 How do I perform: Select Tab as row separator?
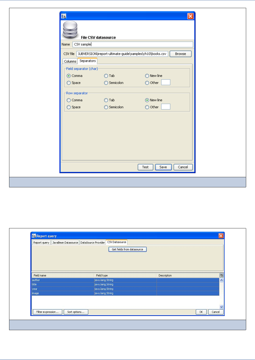tap(110, 100)
